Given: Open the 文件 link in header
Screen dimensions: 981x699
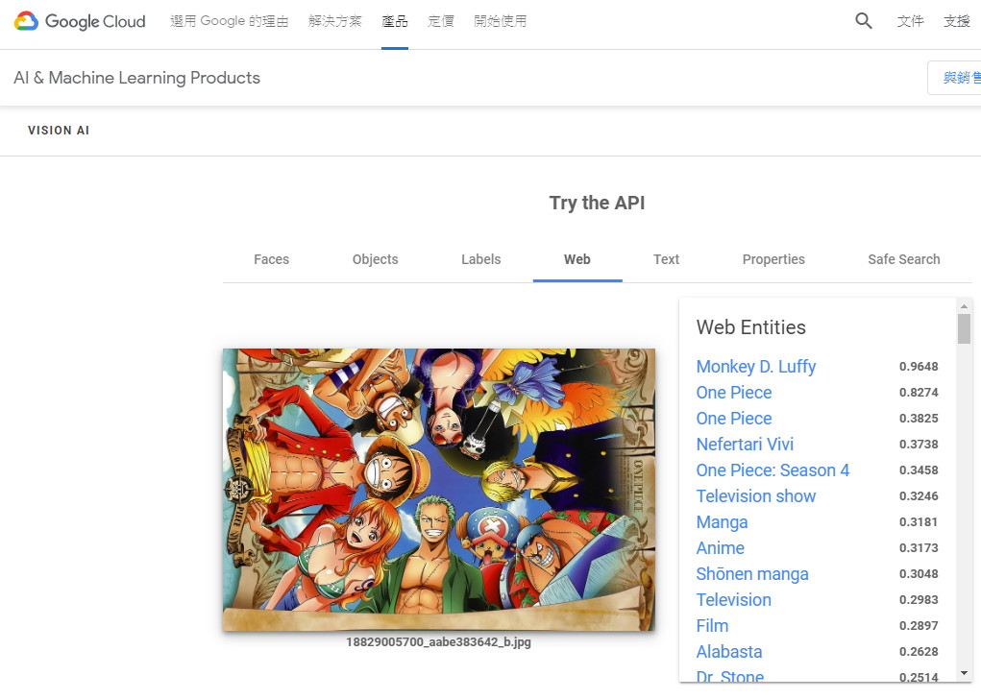Looking at the screenshot, I should pyautogui.click(x=910, y=21).
